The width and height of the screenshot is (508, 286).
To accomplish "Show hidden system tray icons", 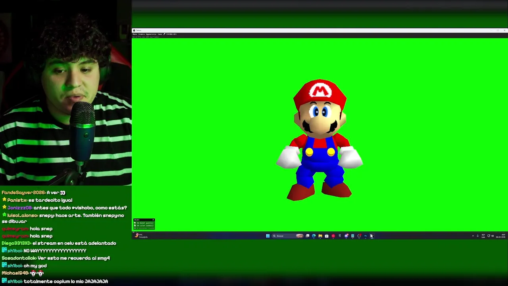I will [x=473, y=236].
